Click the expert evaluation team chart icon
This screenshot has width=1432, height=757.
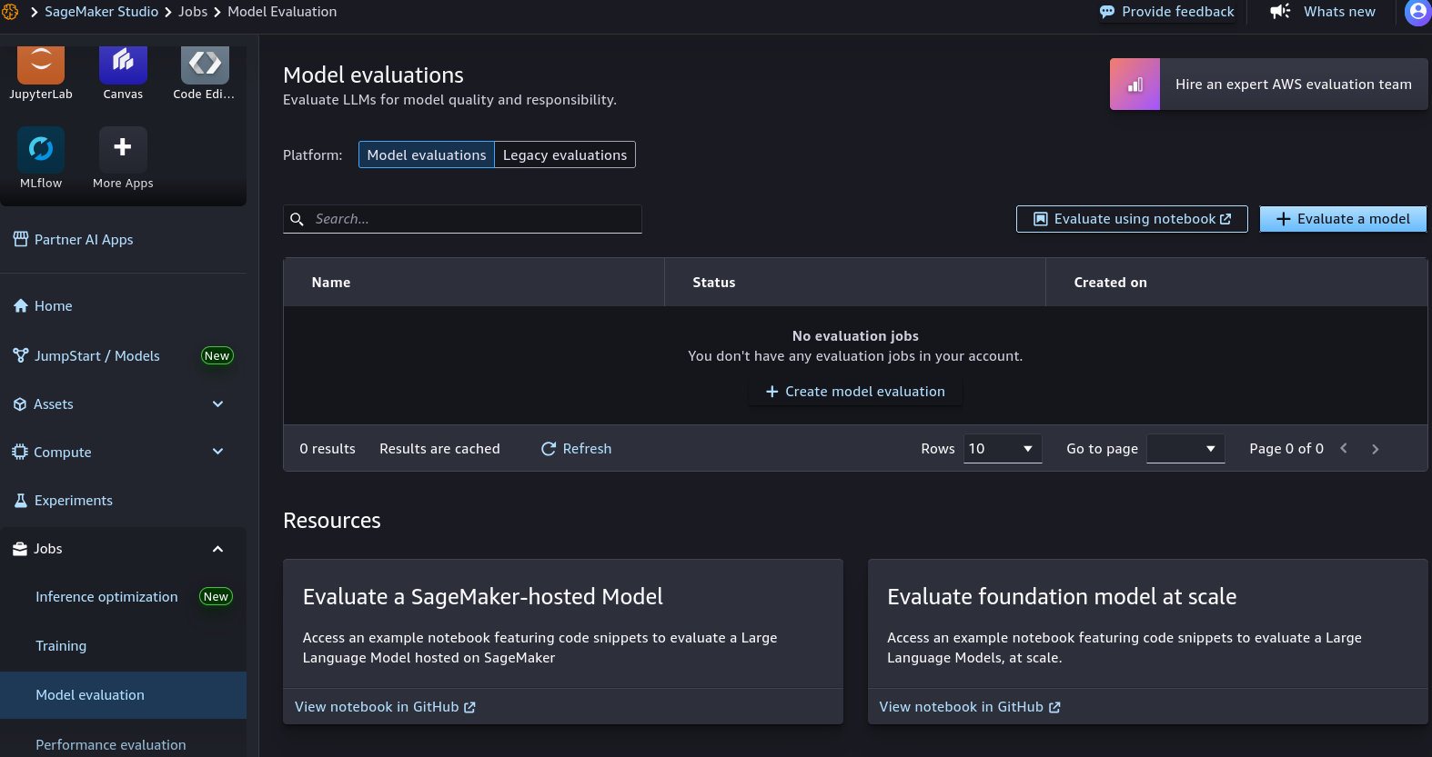click(1135, 85)
